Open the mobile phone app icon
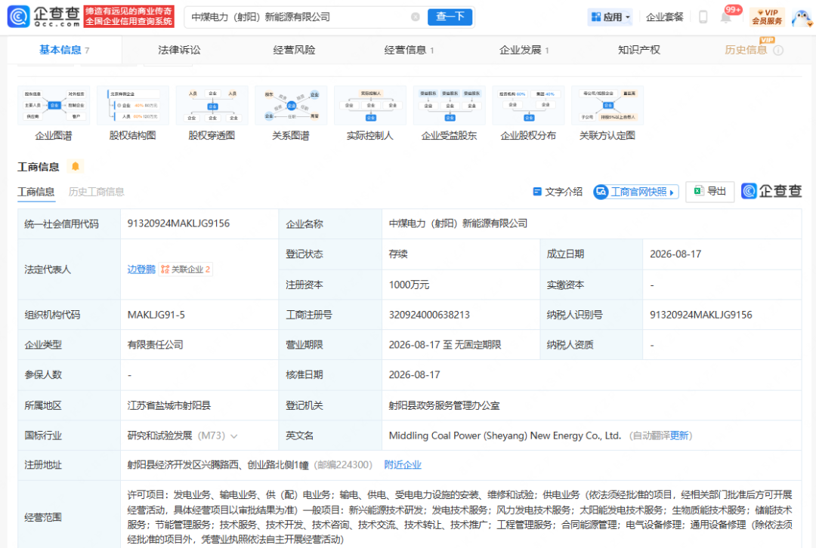Screen dimensions: 816x548 [703, 17]
